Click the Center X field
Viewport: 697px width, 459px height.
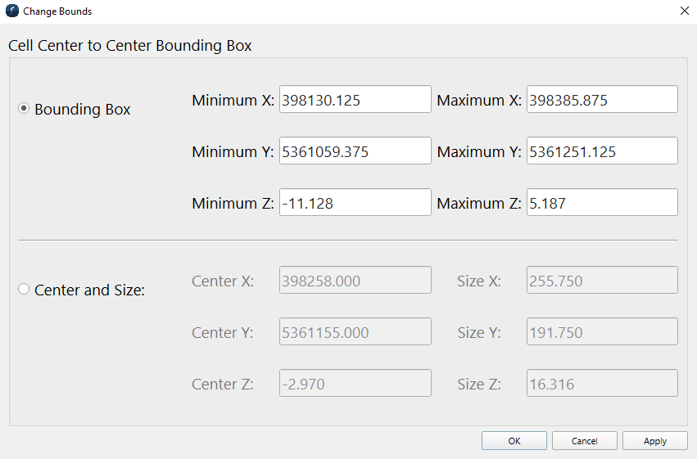(x=355, y=281)
